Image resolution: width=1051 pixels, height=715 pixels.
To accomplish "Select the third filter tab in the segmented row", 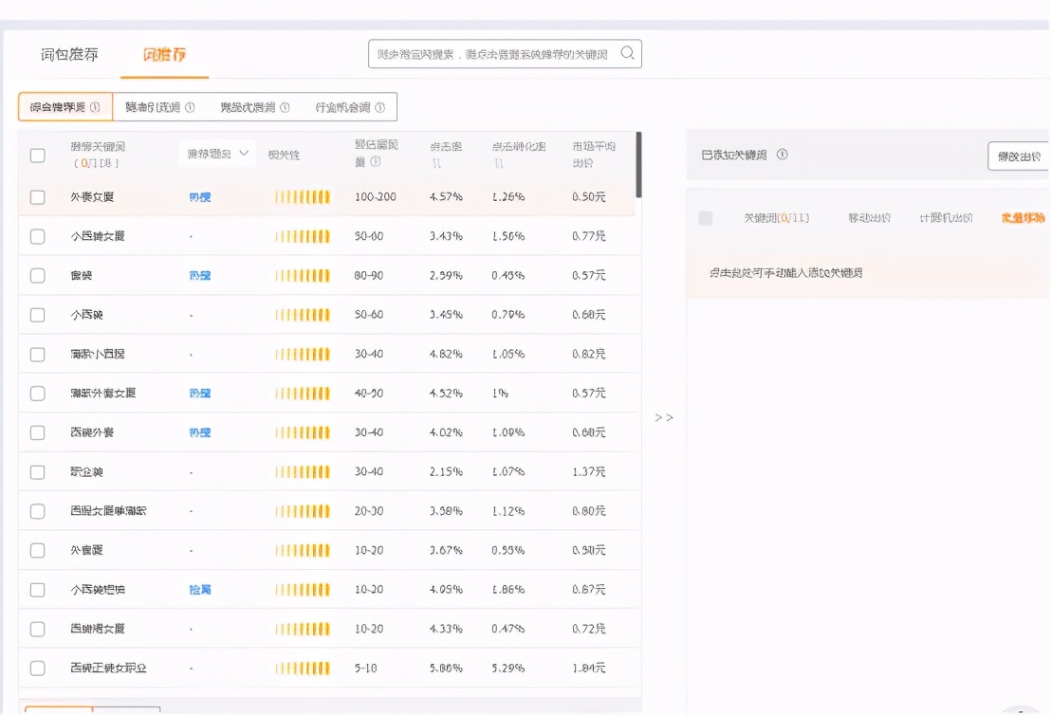I will (254, 107).
